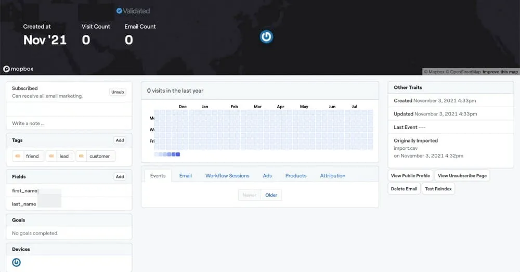Viewport: 520px width, 272px height.
Task: Select the Attribution tab
Action: click(332, 176)
